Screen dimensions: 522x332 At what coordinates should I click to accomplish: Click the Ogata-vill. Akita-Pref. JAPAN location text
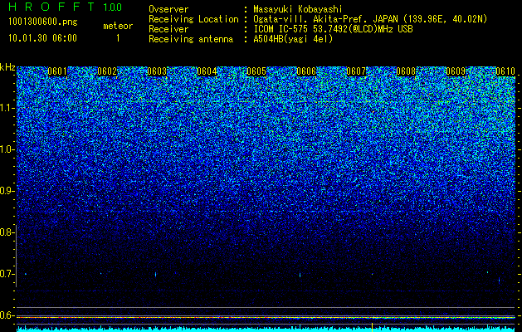pos(370,19)
